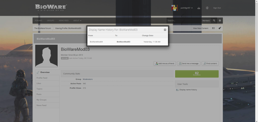The height and width of the screenshot is (122, 258).
Task: Click Add me as a friend
Action: (x=165, y=63)
